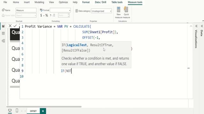Toggle thousands separator comma
This screenshot has height=114, width=204.
(x=50, y=16)
